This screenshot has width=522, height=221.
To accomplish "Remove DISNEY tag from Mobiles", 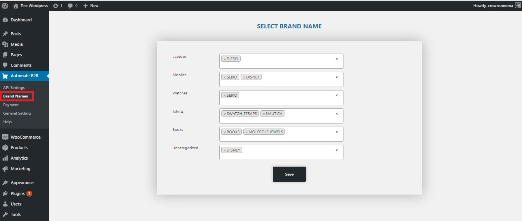I will point(244,77).
